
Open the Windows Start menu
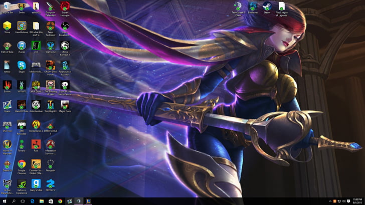(x=4, y=201)
